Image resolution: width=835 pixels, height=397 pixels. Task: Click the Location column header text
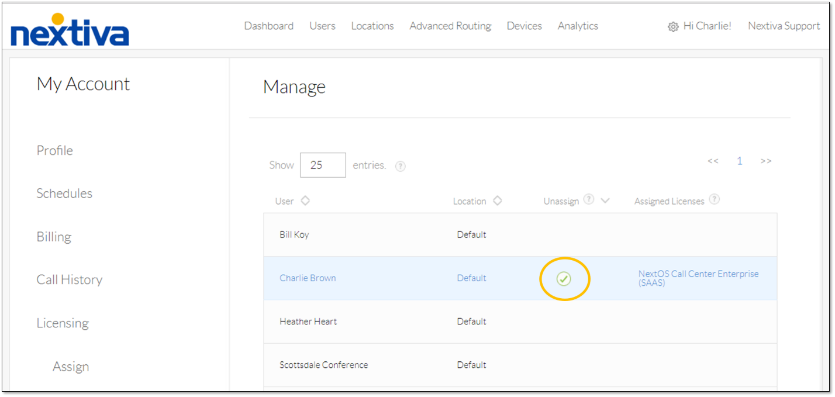[x=470, y=201]
